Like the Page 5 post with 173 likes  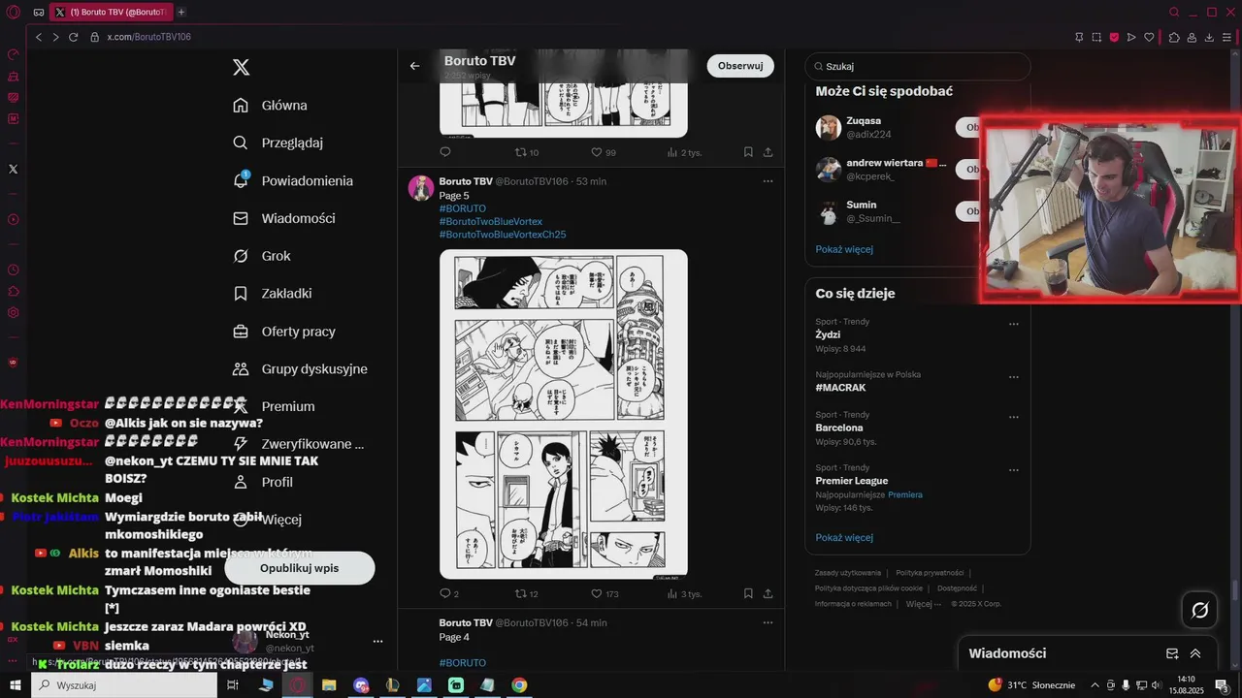pyautogui.click(x=597, y=593)
